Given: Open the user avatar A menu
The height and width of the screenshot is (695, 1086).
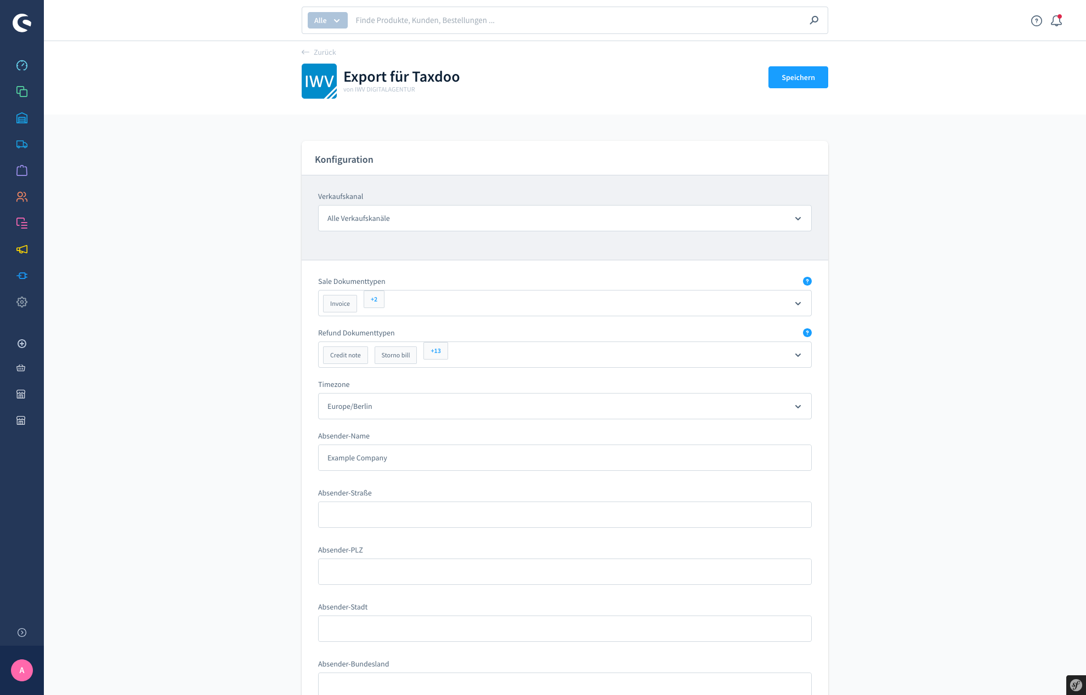Looking at the screenshot, I should [22, 670].
